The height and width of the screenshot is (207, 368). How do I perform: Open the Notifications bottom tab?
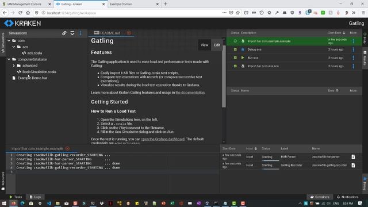point(347,197)
